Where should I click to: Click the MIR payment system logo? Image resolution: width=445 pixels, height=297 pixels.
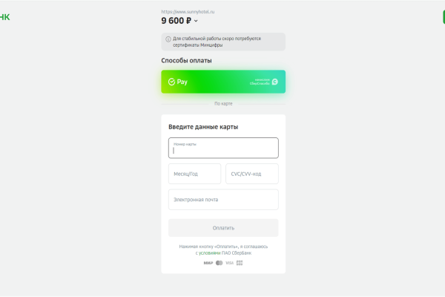click(x=208, y=262)
